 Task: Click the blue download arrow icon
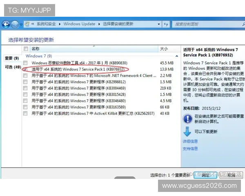coord(187,131)
